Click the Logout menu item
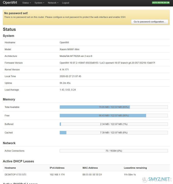Screen dimensions: 173x184 coord(65,3)
